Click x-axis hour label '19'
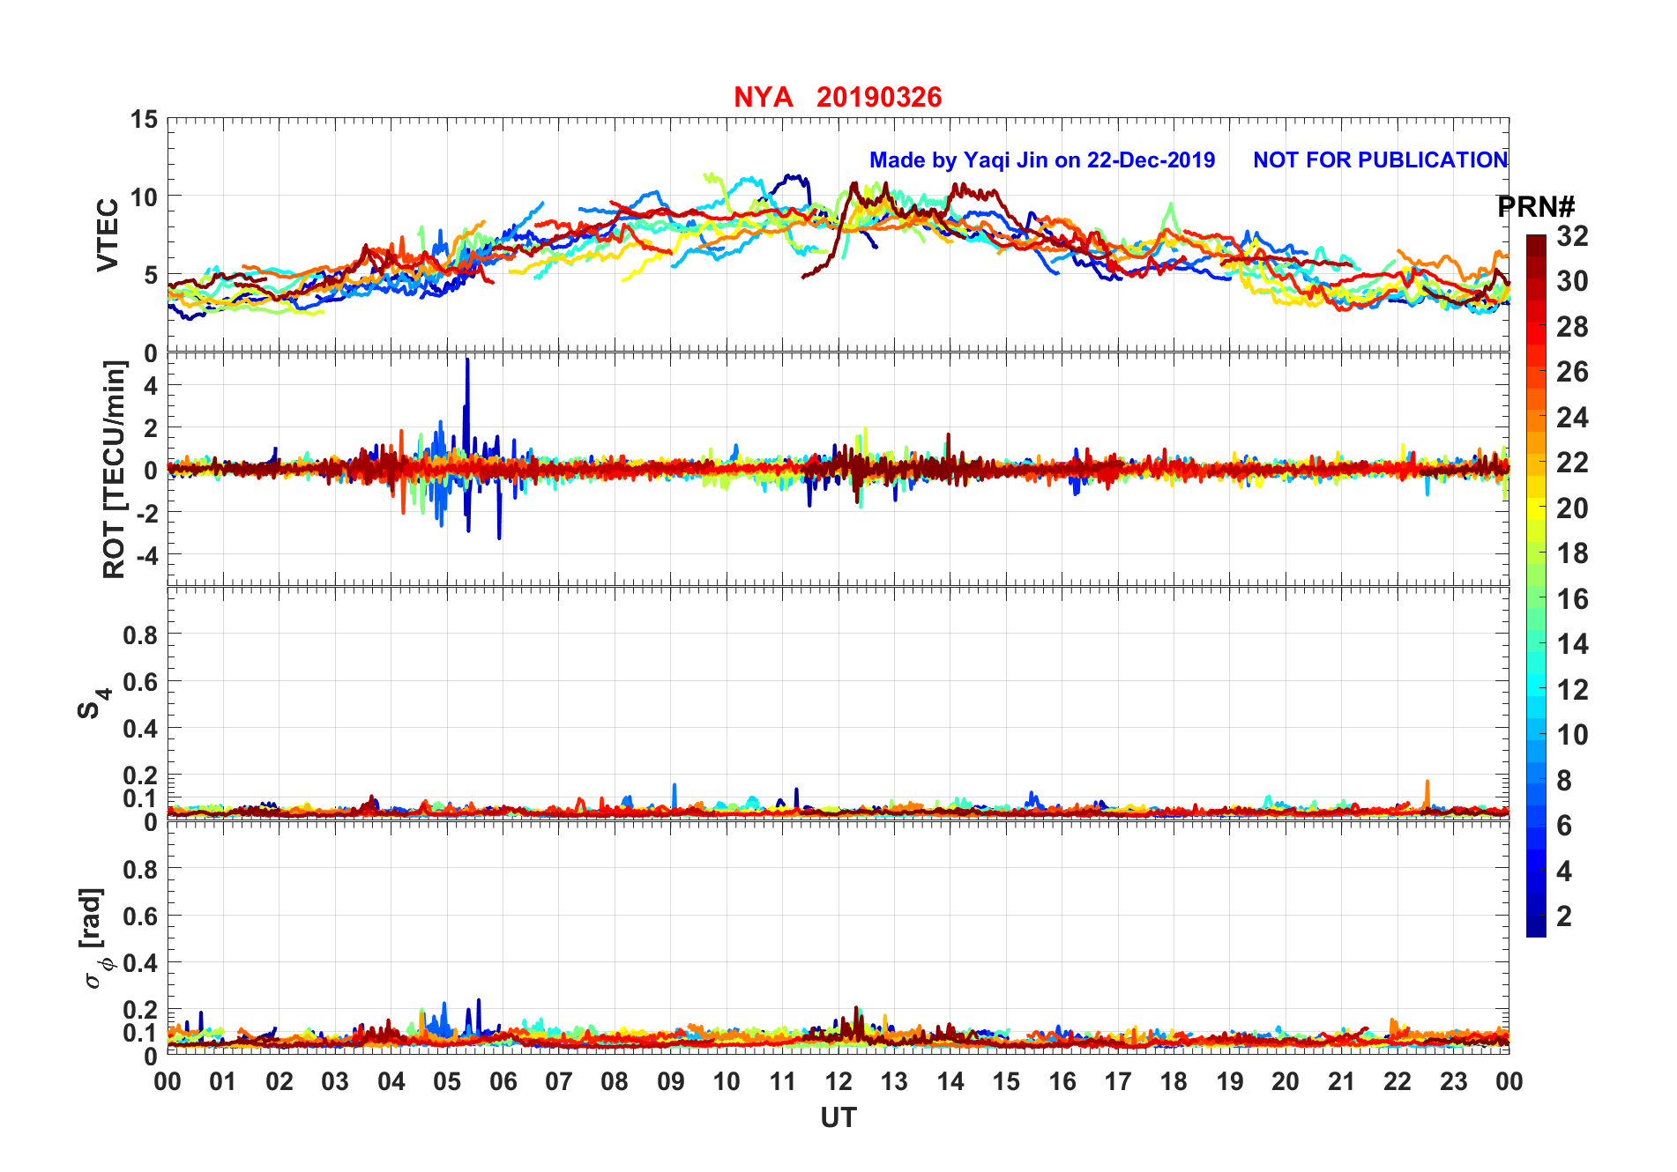Image resolution: width=1677 pixels, height=1172 pixels. click(1230, 1081)
